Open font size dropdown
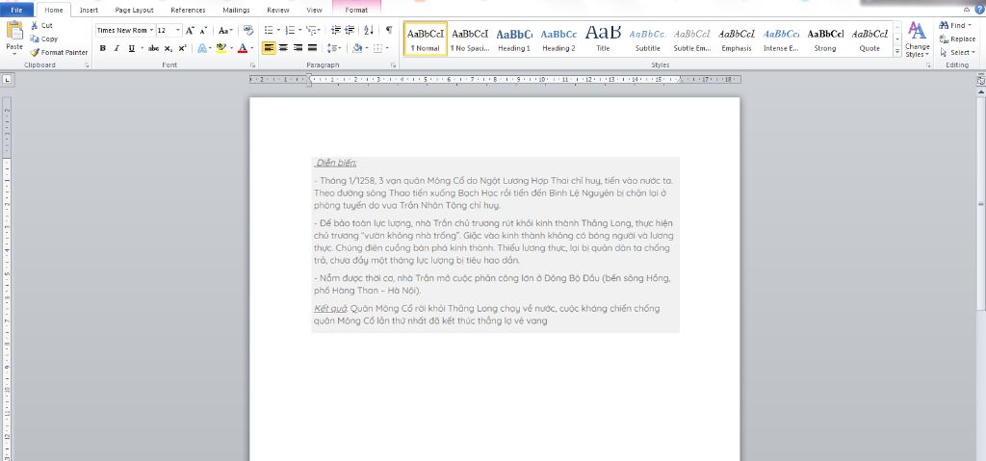This screenshot has height=461, width=986. point(178,30)
